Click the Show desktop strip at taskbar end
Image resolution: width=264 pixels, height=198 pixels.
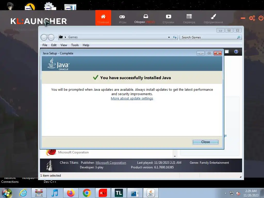(x=262, y=193)
